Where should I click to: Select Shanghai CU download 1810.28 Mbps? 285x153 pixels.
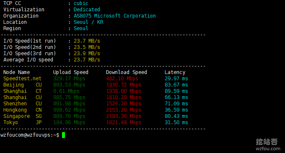click(124, 97)
